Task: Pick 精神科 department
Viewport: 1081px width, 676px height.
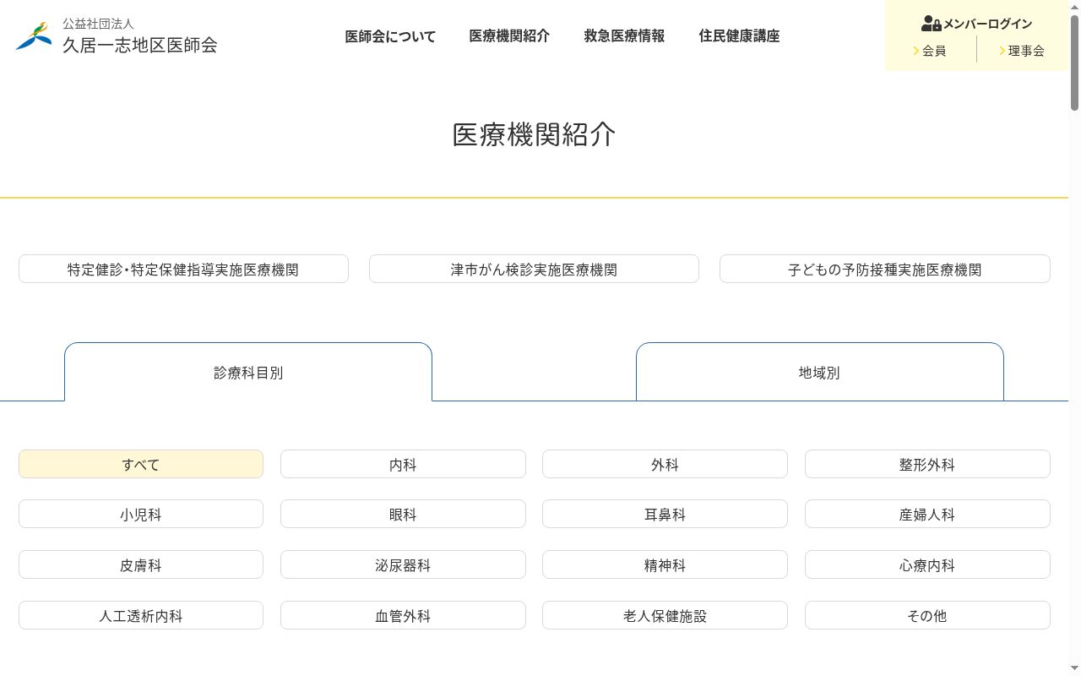Action: [x=665, y=564]
